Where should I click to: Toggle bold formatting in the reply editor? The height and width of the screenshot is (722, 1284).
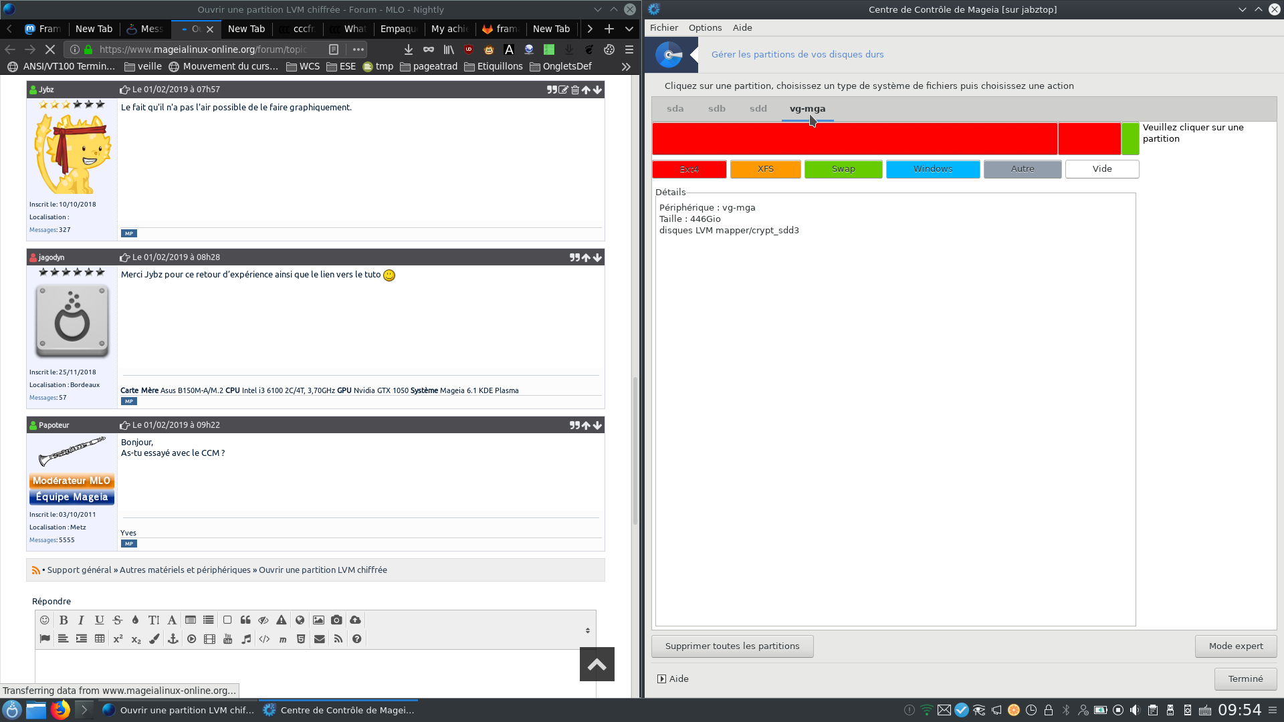coord(64,620)
